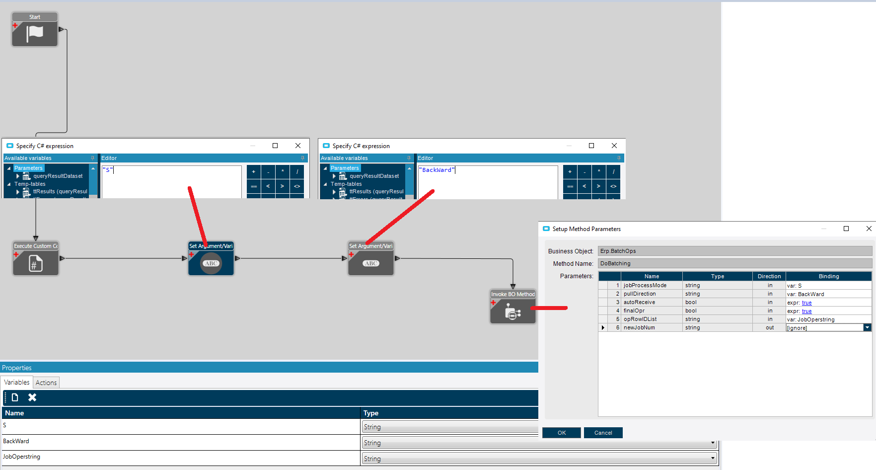The height and width of the screenshot is (470, 876).
Task: Click the scroll-up arrow in "BackWard" window variables list
Action: tap(409, 168)
